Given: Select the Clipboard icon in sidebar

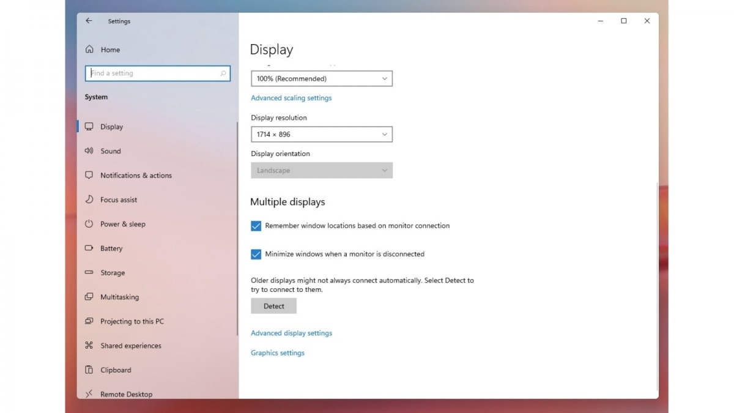Looking at the screenshot, I should coord(89,370).
